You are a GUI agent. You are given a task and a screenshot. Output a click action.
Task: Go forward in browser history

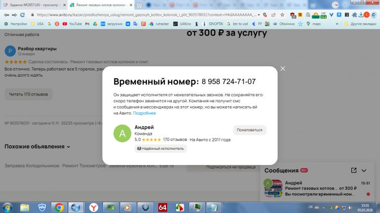14,15
